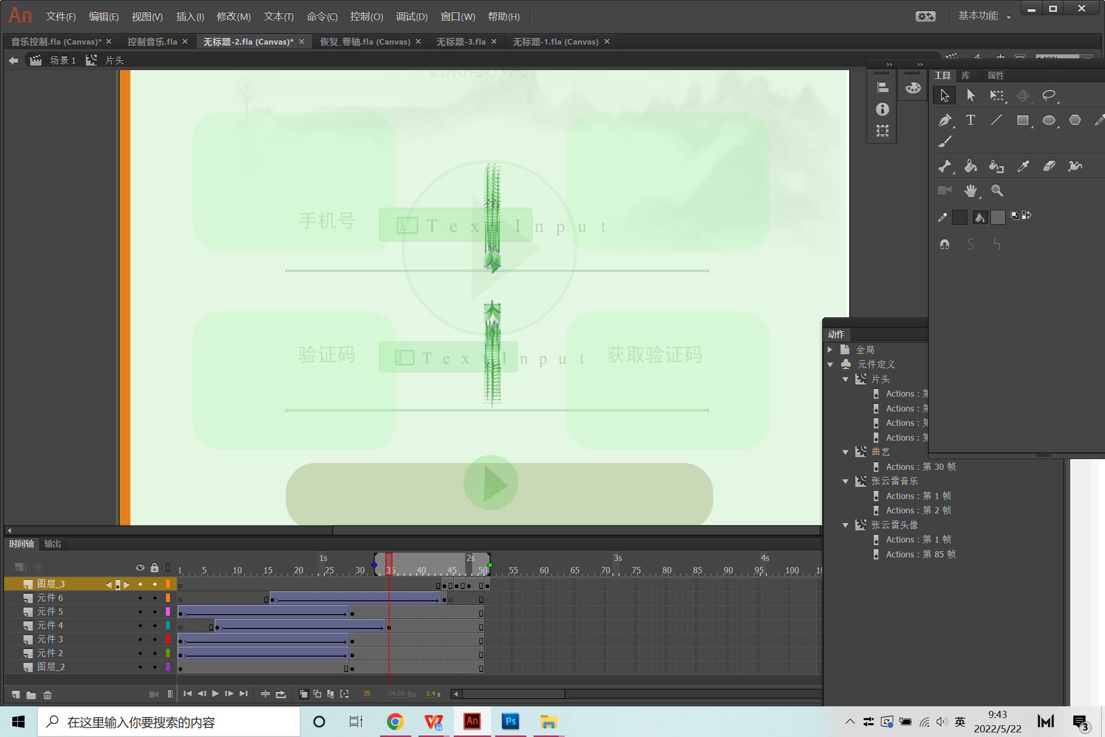
Task: Click the delete layer trash icon
Action: [x=48, y=695]
